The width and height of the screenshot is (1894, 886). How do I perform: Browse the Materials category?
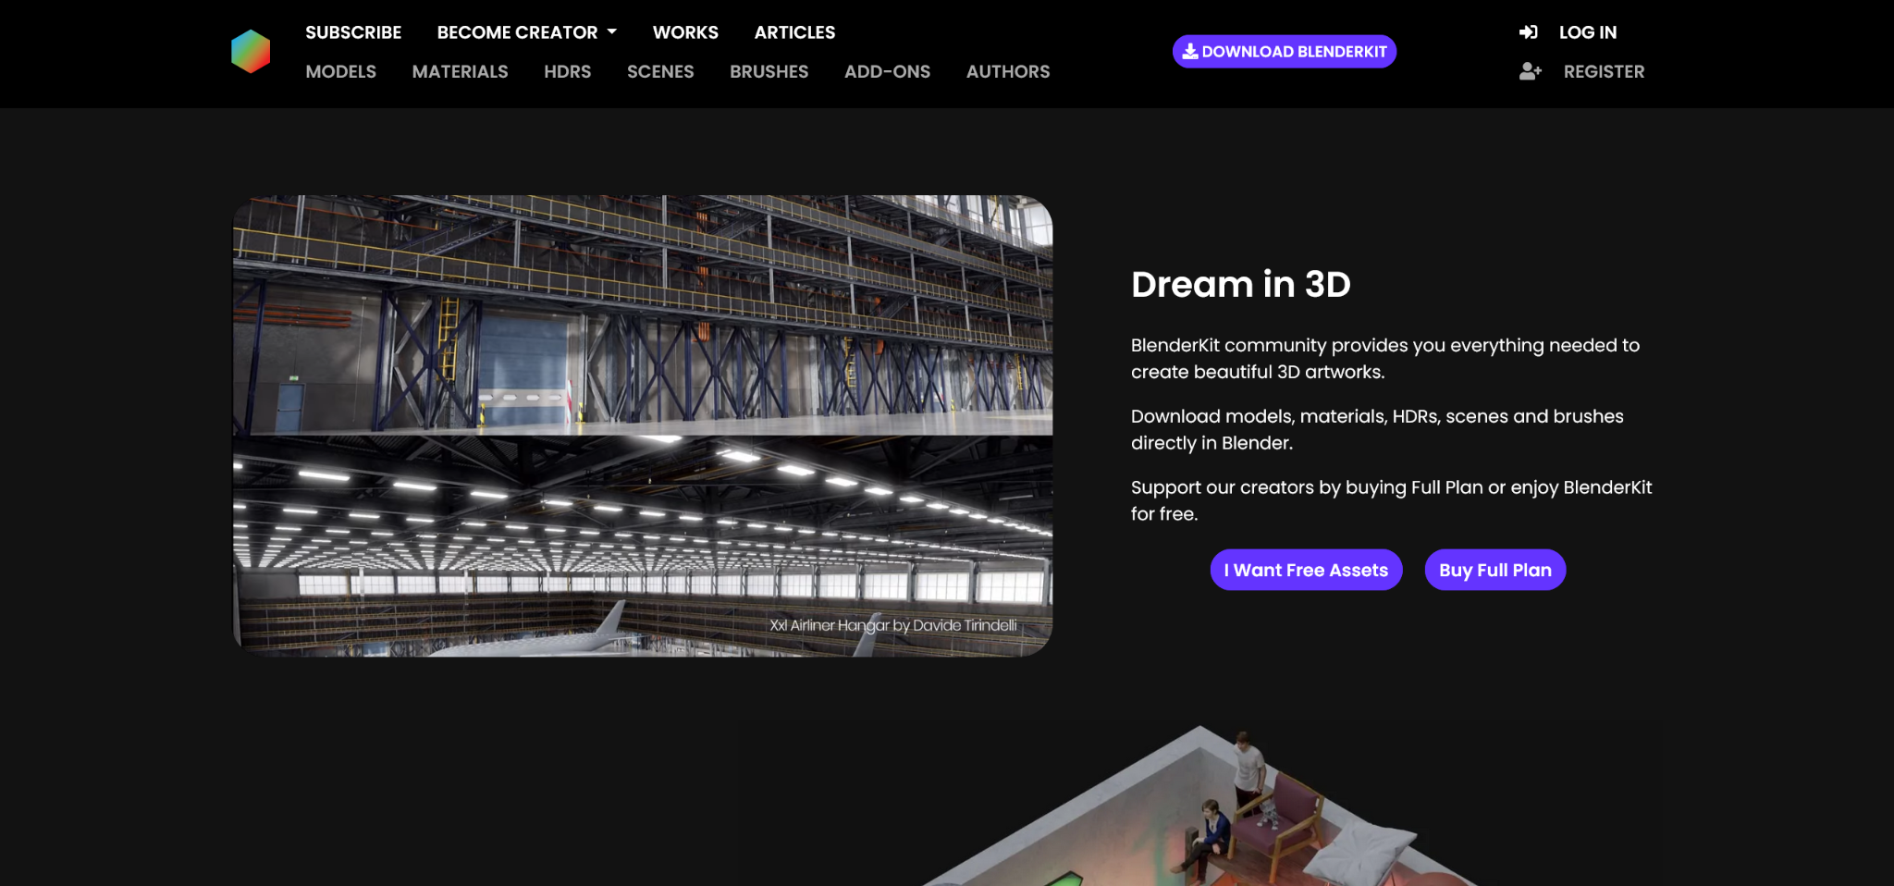460,71
